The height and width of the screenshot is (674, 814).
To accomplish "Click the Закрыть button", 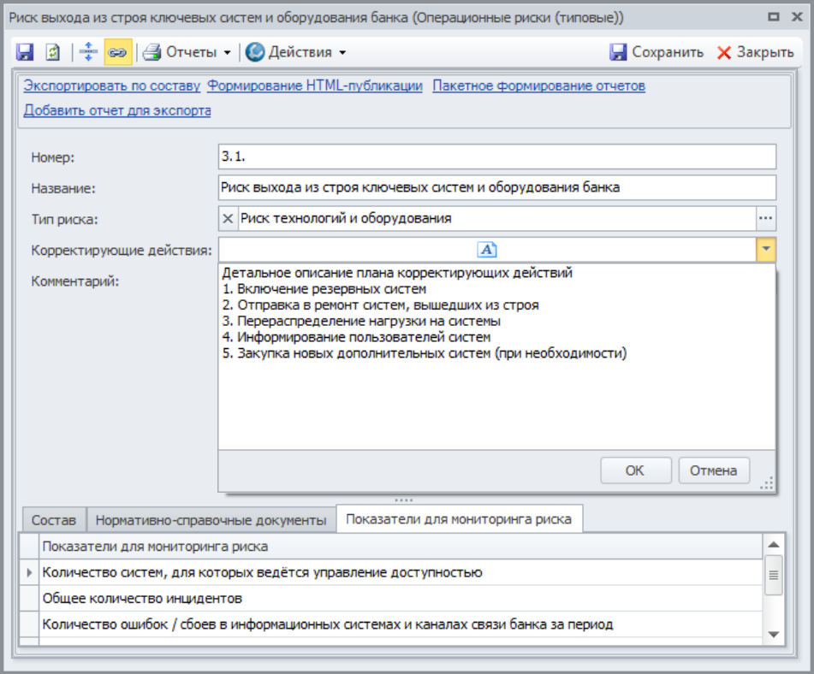I will point(755,52).
